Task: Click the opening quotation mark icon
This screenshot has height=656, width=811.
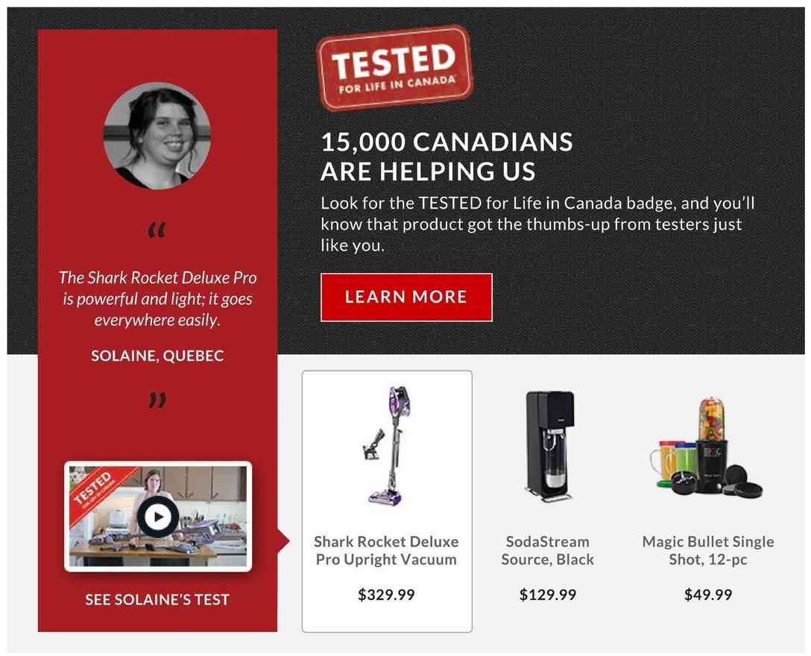Action: point(157,232)
